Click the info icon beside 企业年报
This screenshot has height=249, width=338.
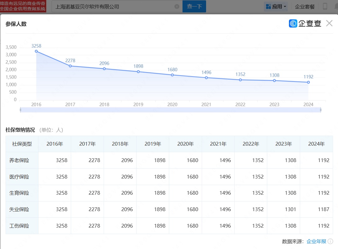pyautogui.click(x=330, y=242)
